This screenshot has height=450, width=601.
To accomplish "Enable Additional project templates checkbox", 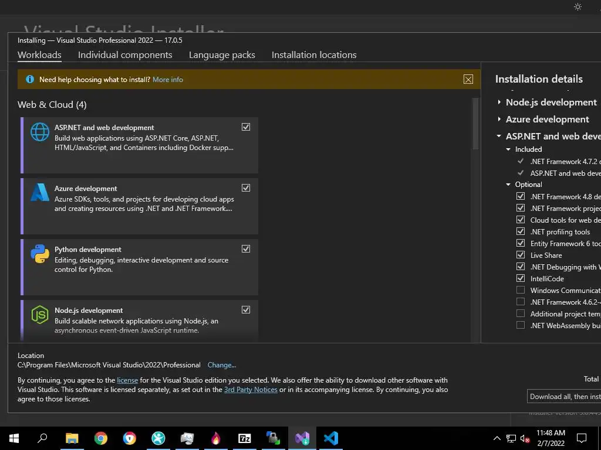I will click(521, 313).
